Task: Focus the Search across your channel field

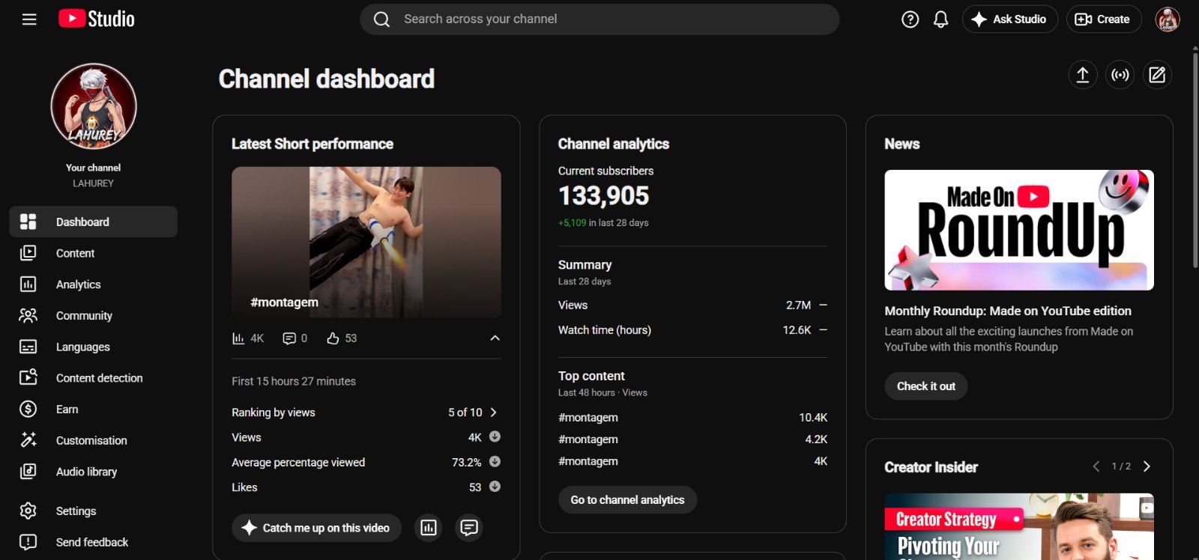Action: pos(599,19)
